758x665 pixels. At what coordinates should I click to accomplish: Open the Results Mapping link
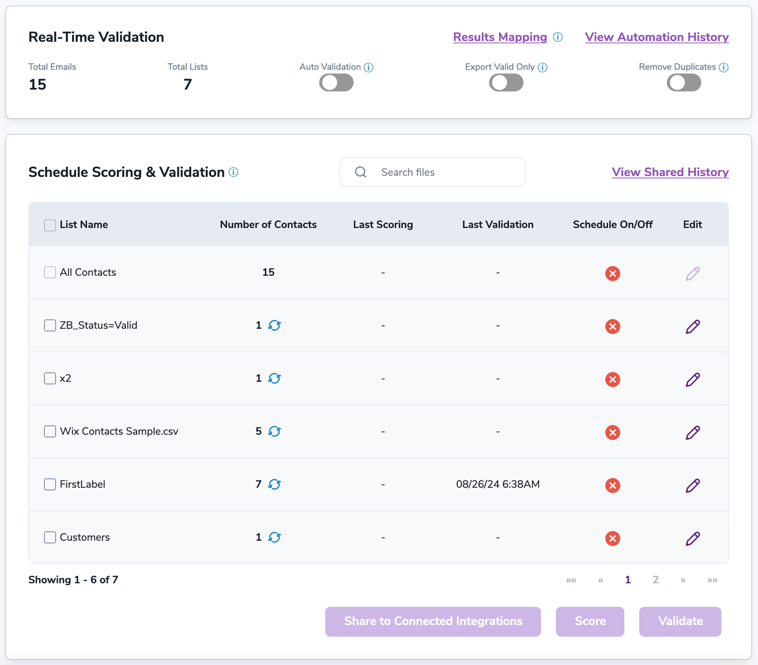pos(500,37)
